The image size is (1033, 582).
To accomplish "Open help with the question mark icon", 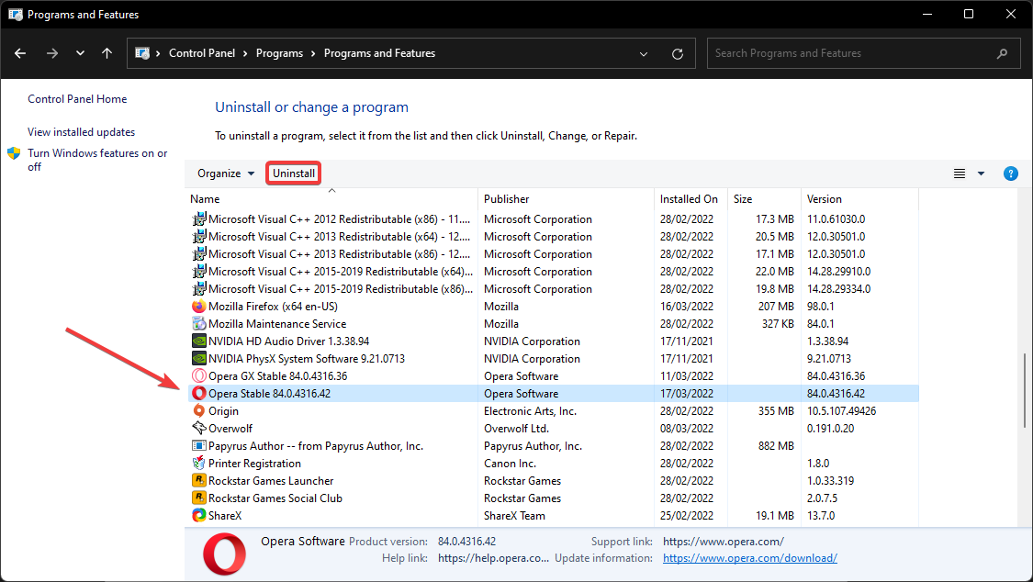I will pos(1011,173).
